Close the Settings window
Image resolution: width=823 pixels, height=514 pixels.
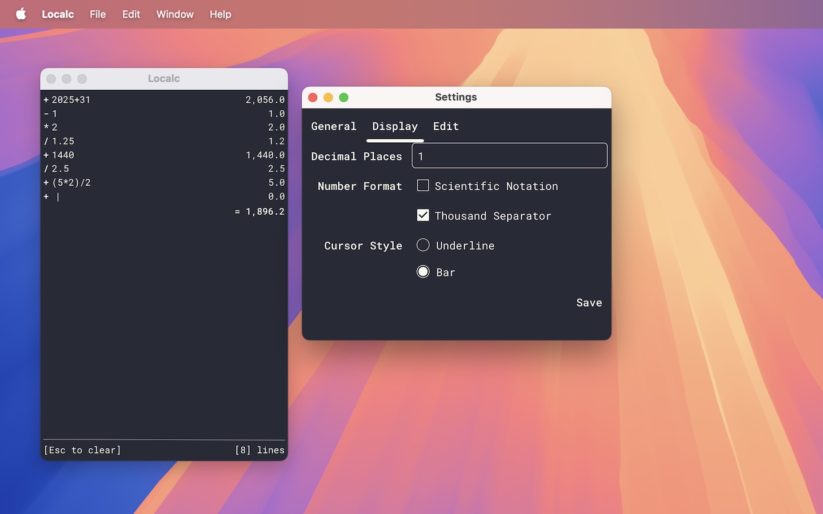pos(313,98)
